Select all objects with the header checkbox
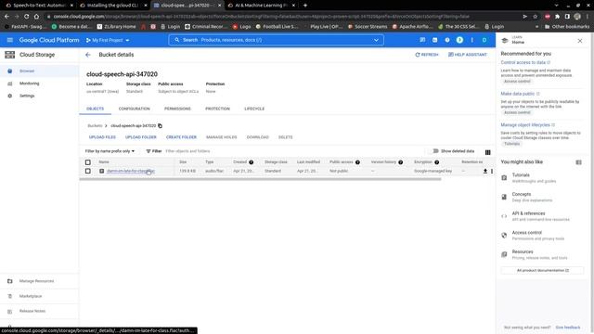 tap(88, 162)
